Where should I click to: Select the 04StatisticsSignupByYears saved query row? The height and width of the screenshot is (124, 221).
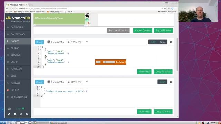pyautogui.click(x=59, y=19)
